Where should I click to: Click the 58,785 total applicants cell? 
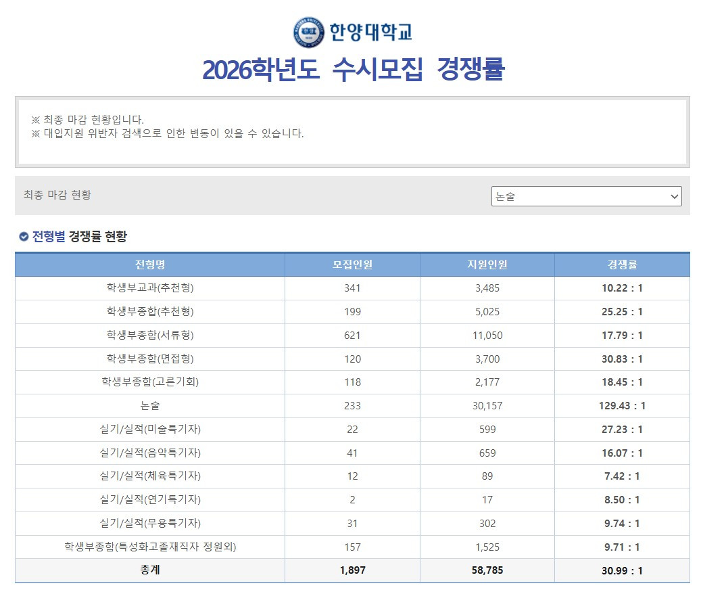pos(487,570)
